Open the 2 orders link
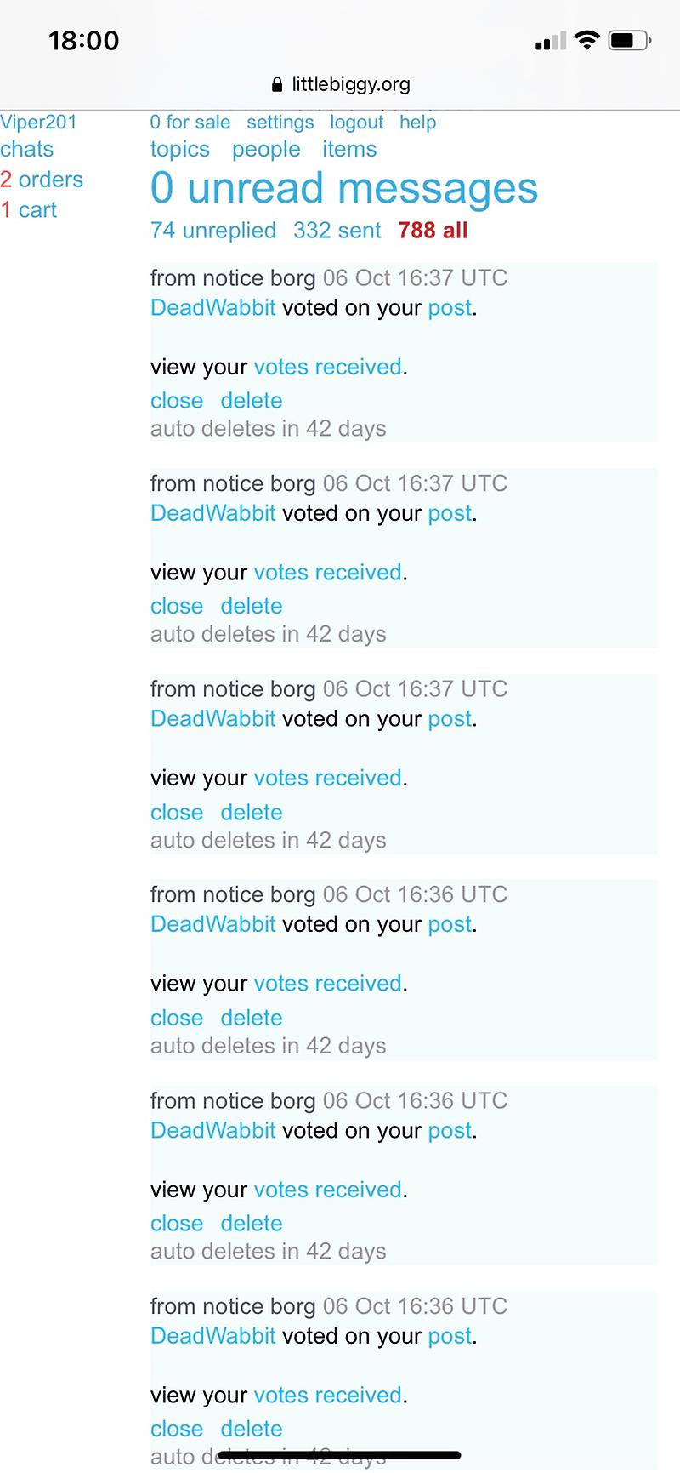680x1473 pixels. tap(42, 180)
